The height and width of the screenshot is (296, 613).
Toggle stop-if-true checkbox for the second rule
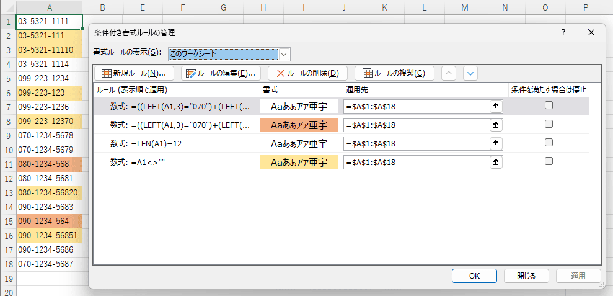(x=549, y=124)
